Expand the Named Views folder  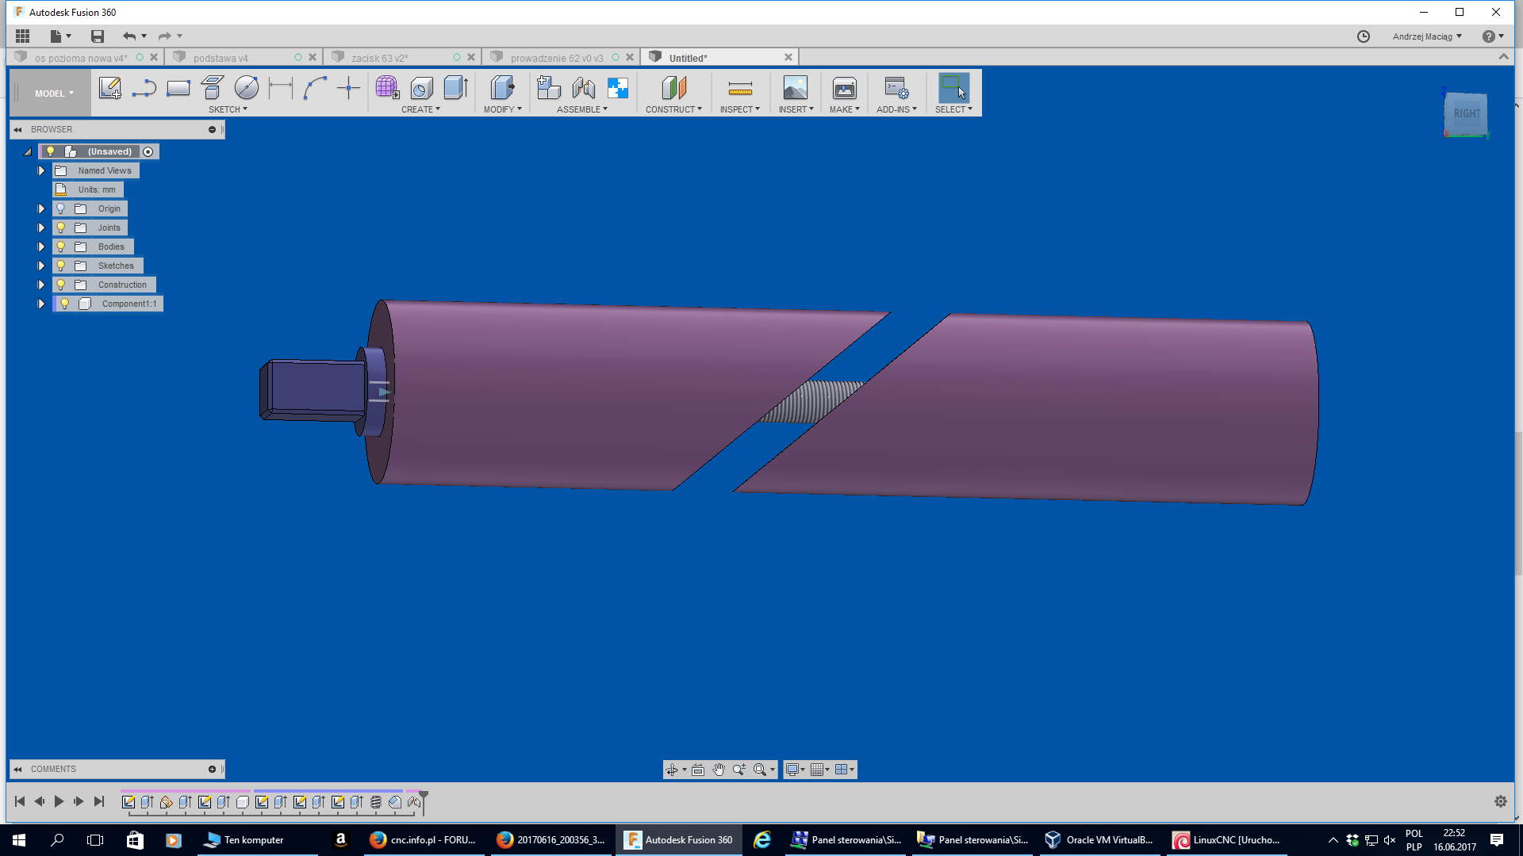point(41,170)
